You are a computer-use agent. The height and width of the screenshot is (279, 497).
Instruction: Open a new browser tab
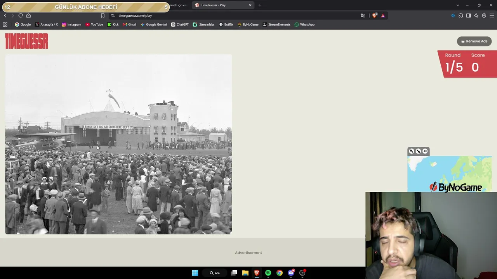click(x=260, y=5)
